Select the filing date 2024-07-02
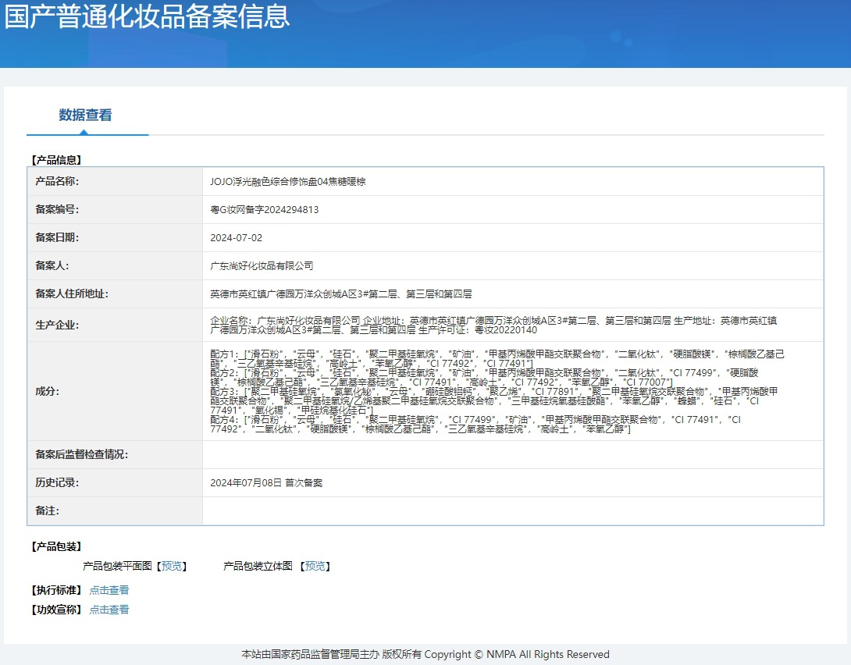 [x=236, y=238]
